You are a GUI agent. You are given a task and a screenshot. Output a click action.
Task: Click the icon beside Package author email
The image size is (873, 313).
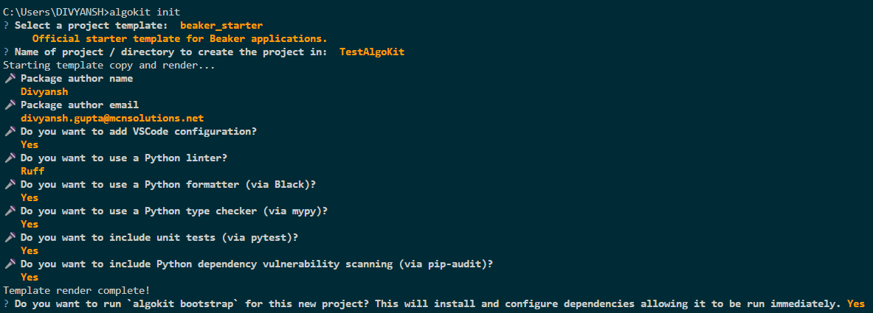pos(10,105)
